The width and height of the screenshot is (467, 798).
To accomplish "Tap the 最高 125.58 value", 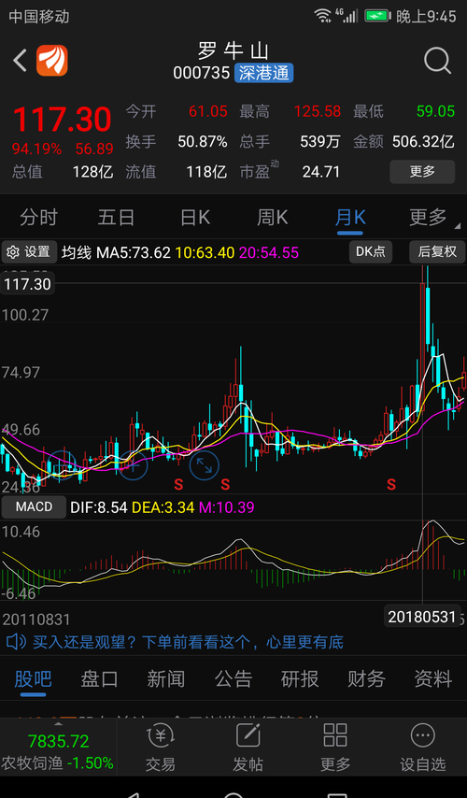I will coord(318,111).
